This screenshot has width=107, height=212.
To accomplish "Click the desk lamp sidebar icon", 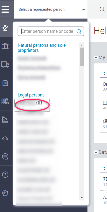I will tap(5, 28).
